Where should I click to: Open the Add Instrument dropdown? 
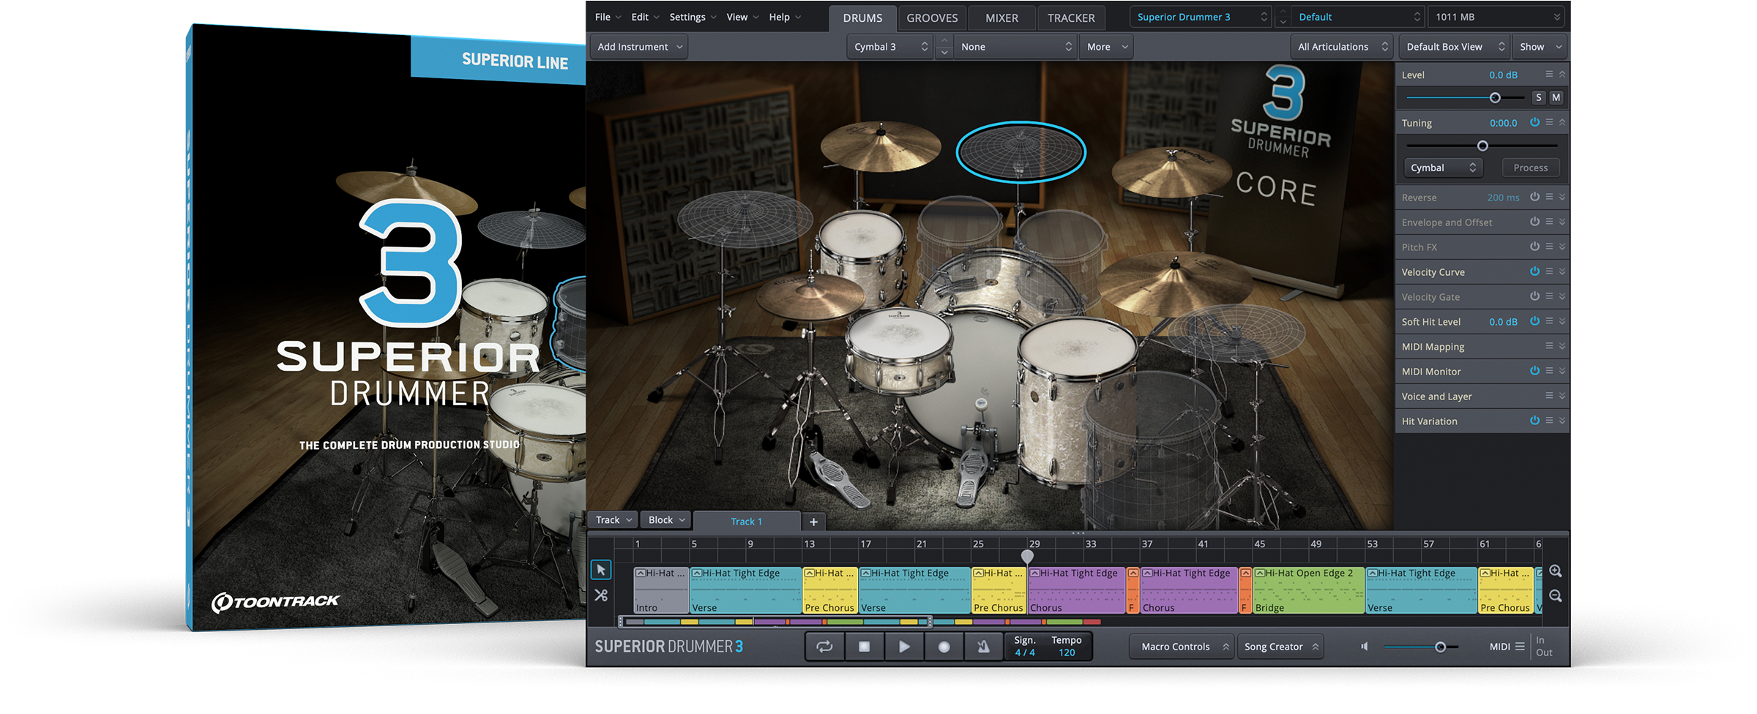pyautogui.click(x=639, y=47)
